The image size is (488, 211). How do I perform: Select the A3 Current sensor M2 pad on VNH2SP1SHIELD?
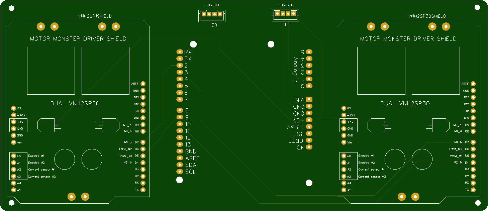[x=14, y=176]
